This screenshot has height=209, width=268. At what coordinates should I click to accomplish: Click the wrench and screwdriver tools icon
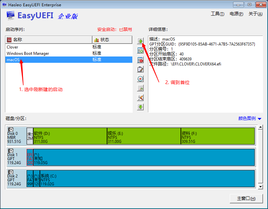coord(140,98)
